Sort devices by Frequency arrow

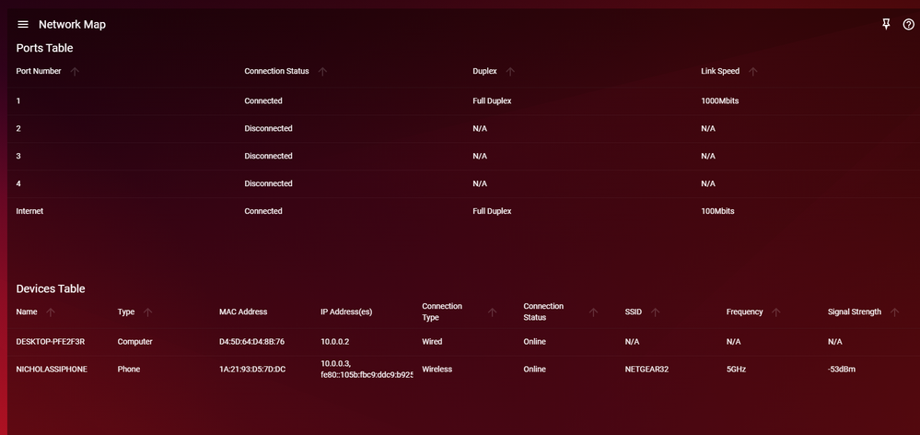click(776, 312)
